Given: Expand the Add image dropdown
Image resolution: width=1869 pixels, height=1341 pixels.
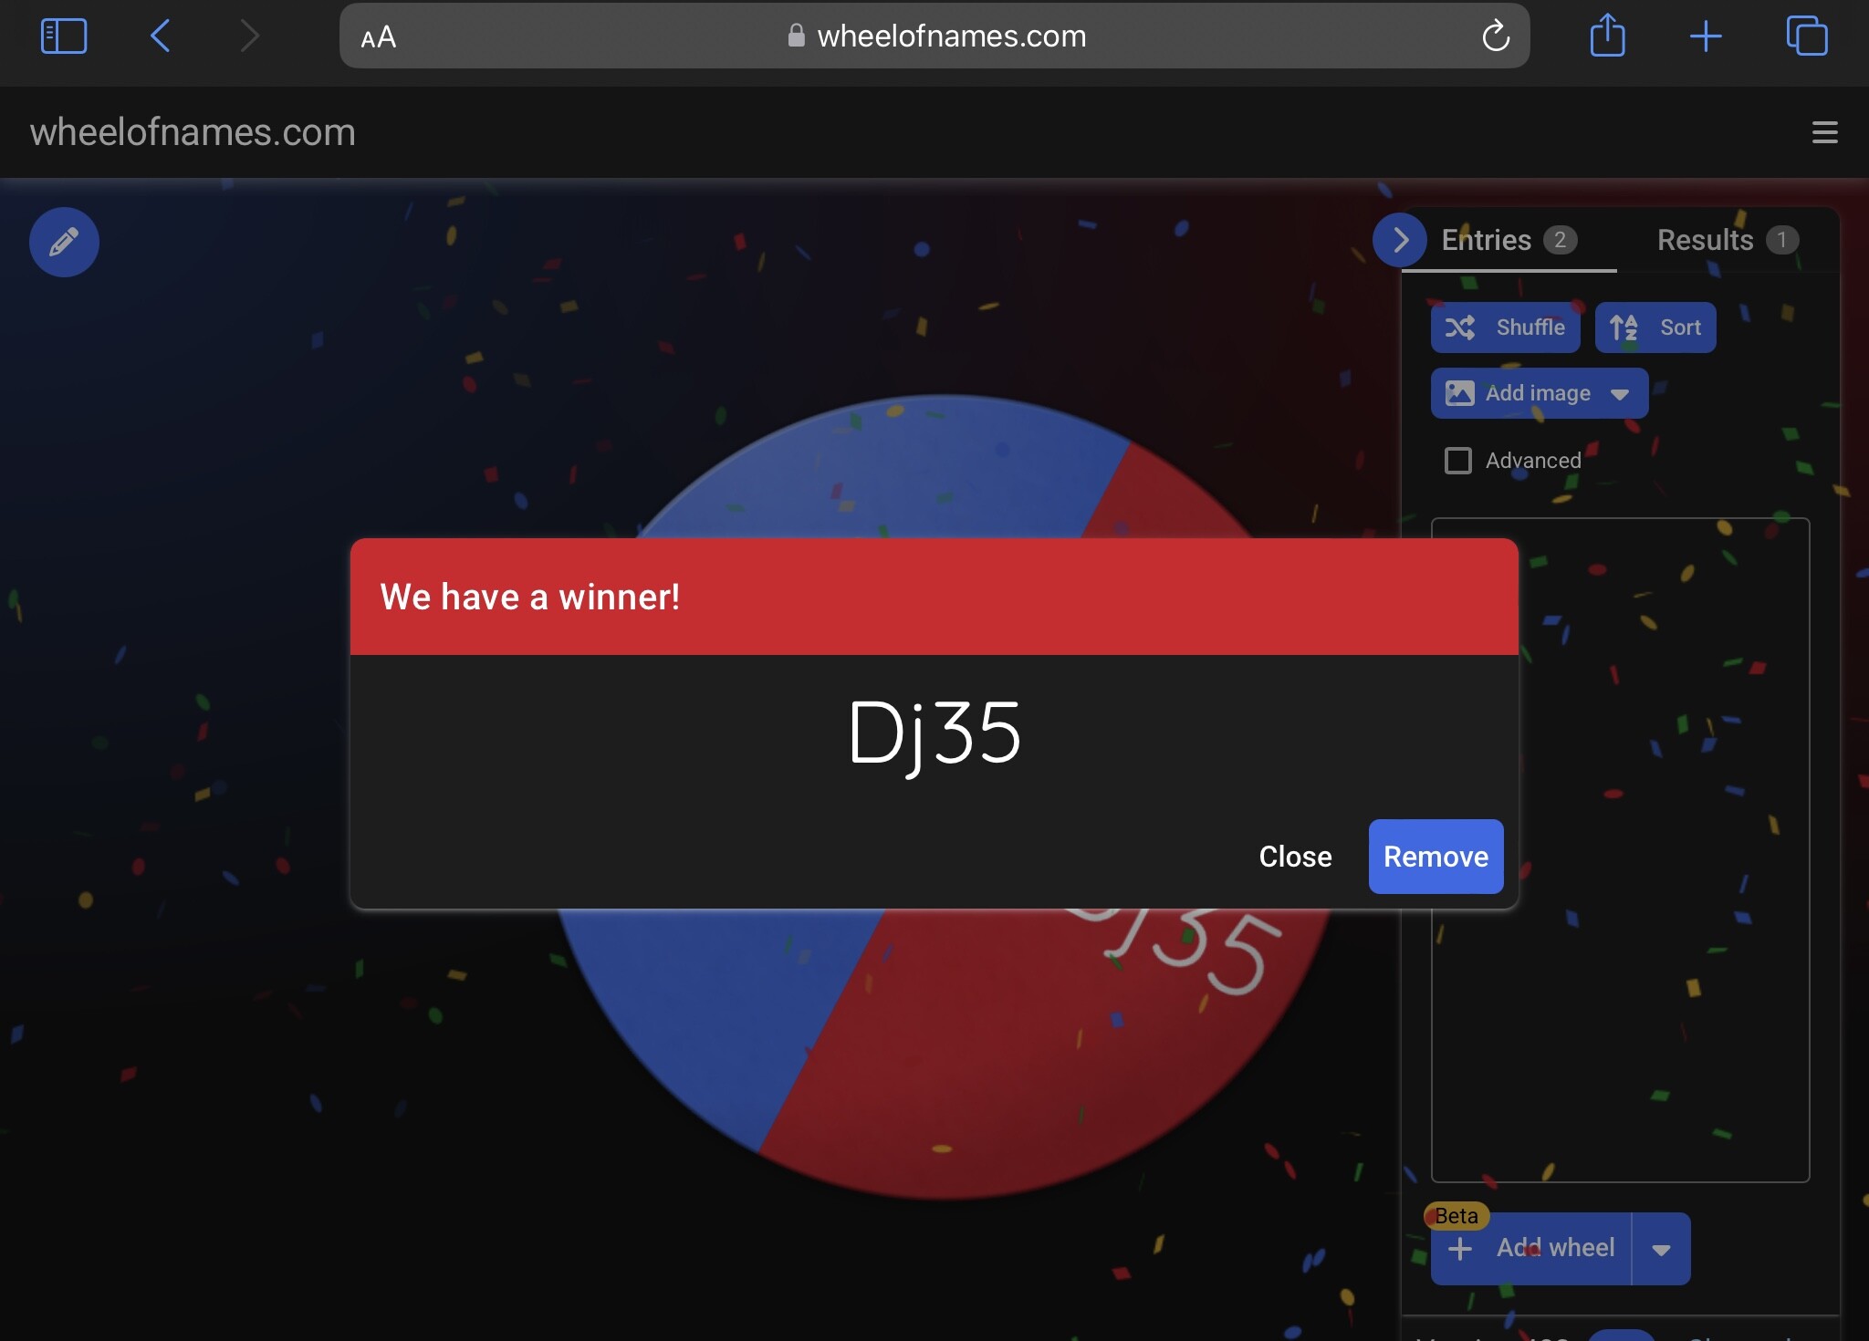Looking at the screenshot, I should point(1620,394).
